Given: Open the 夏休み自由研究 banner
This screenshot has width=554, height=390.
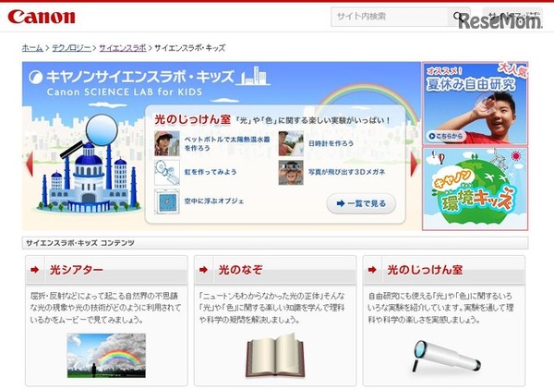Looking at the screenshot, I should click(475, 104).
